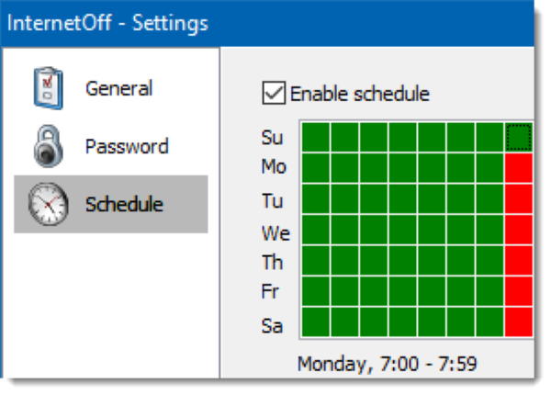Toggle Friday's red hour cell
The height and width of the screenshot is (395, 551).
click(519, 291)
